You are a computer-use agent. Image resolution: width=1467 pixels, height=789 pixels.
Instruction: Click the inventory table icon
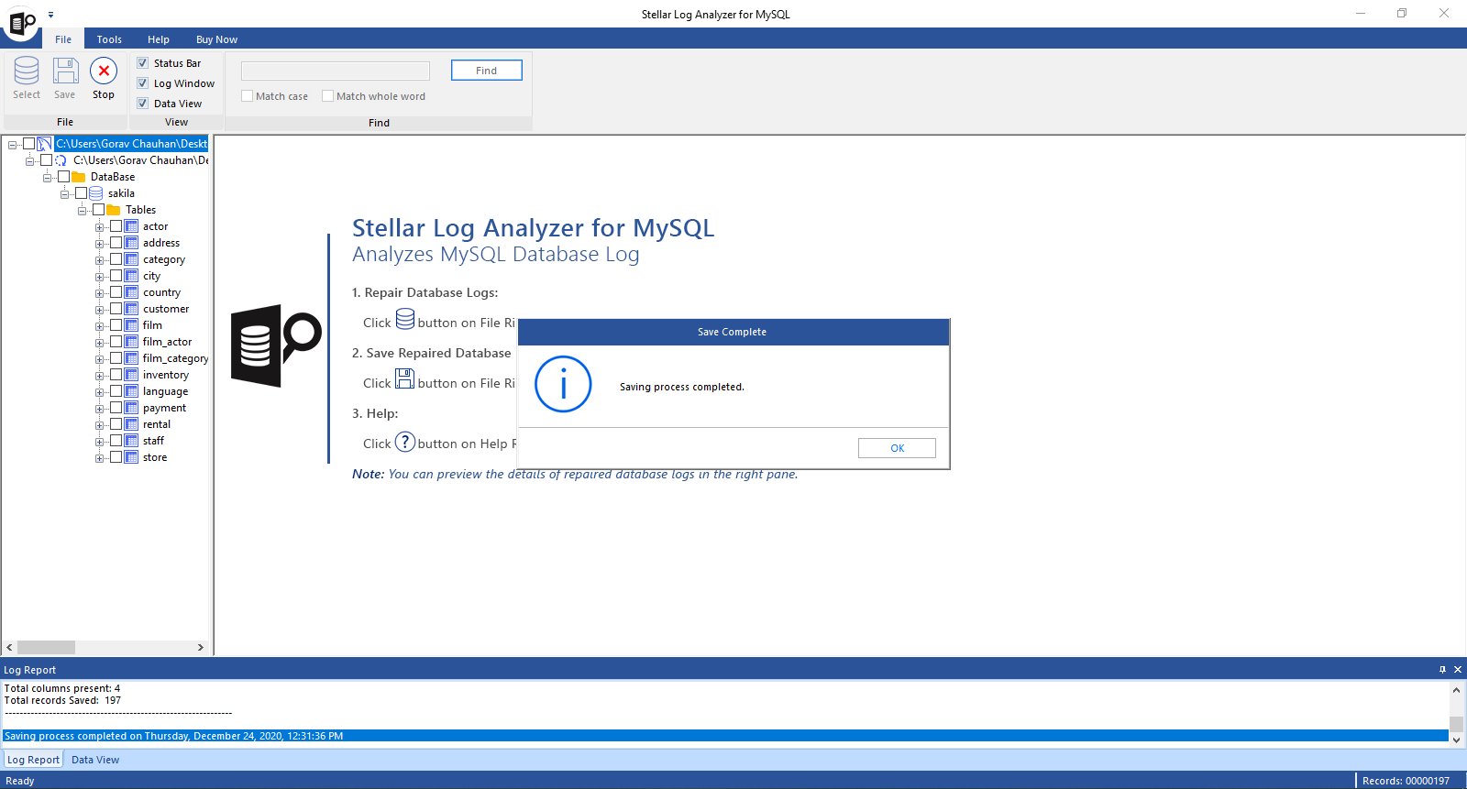pos(132,375)
